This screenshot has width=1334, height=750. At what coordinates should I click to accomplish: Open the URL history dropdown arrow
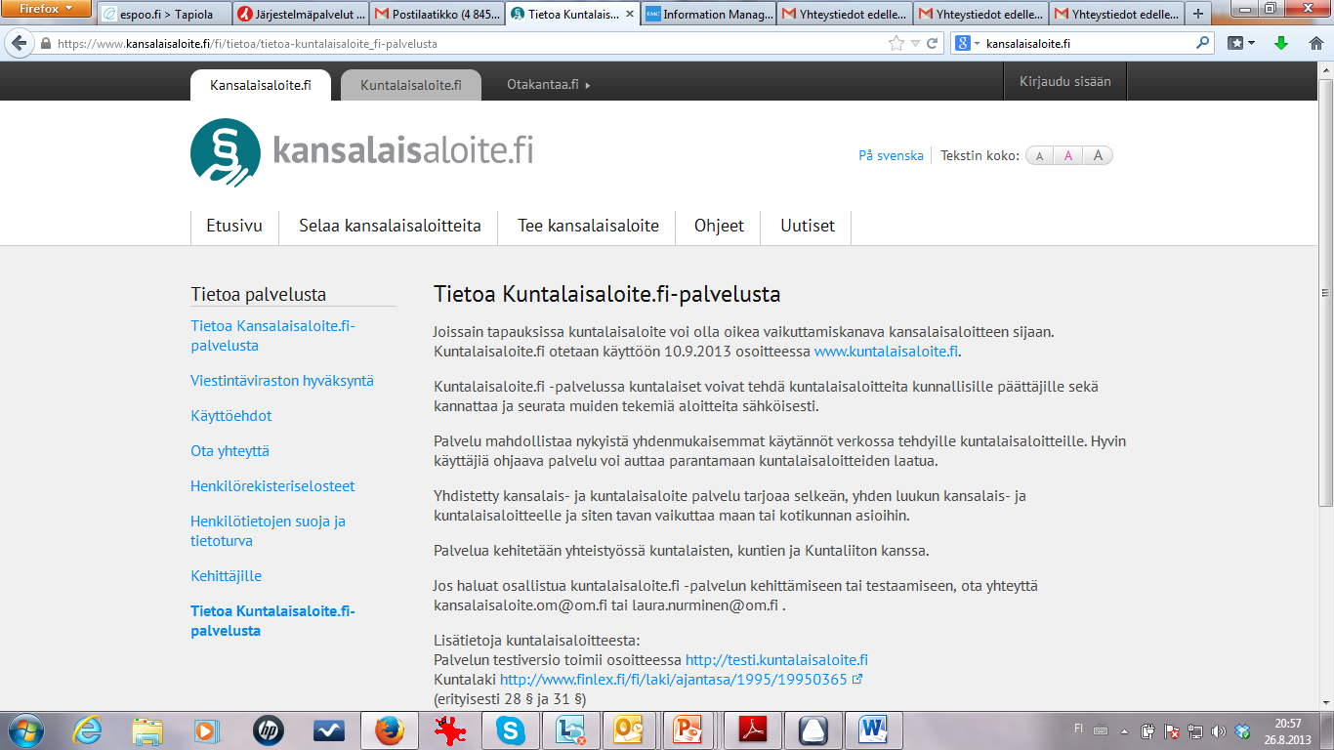tap(915, 44)
